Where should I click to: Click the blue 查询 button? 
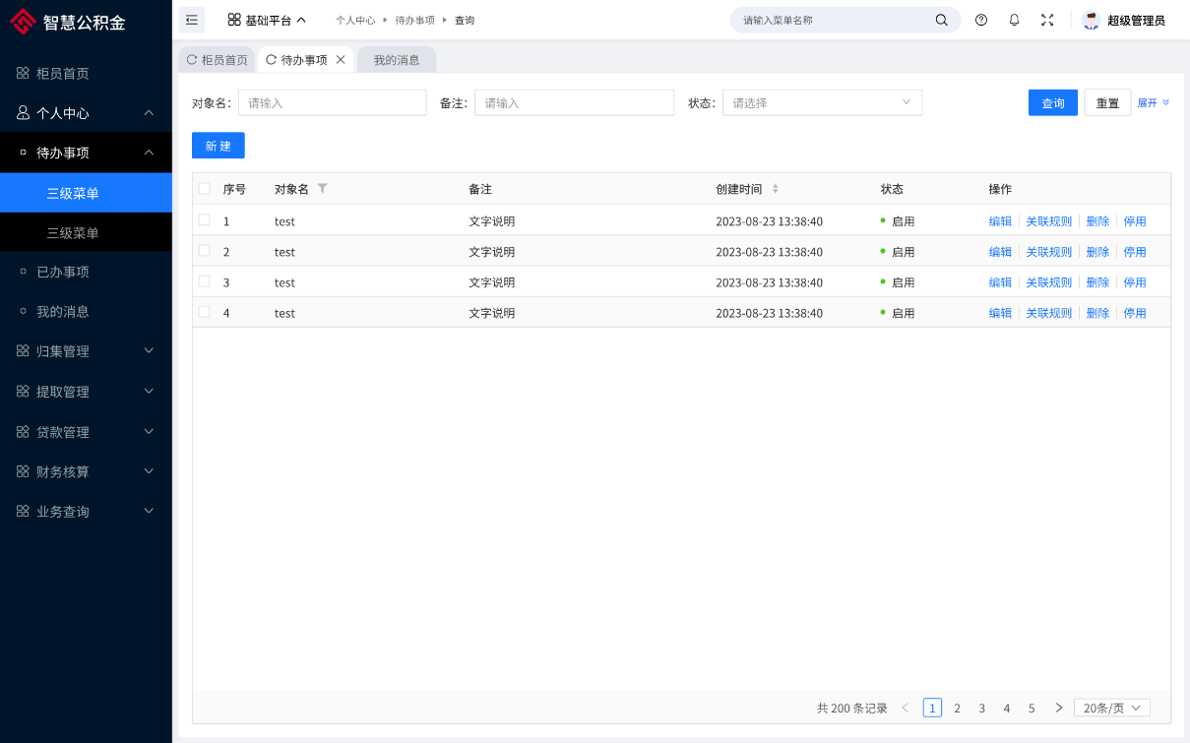pyautogui.click(x=1052, y=102)
